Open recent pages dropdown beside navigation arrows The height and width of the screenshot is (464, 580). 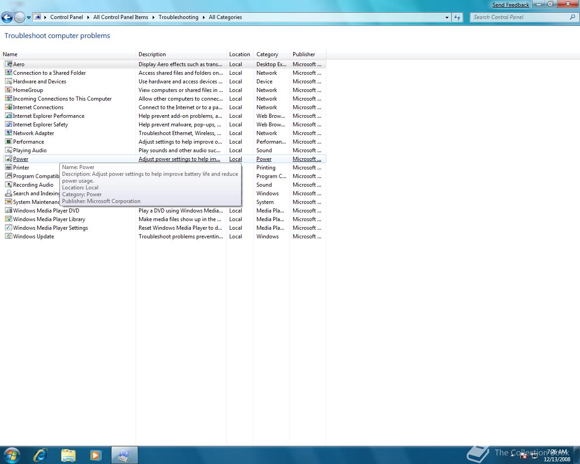point(29,18)
